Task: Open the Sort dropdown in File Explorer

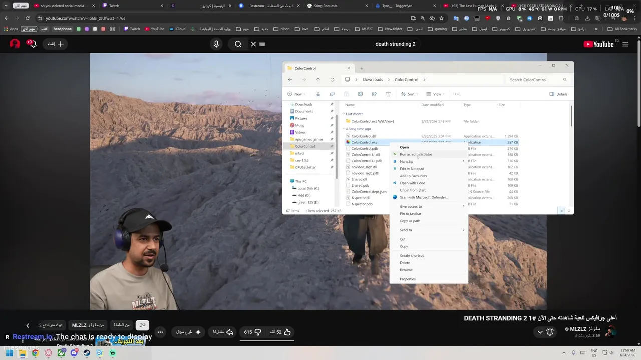Action: click(x=410, y=94)
